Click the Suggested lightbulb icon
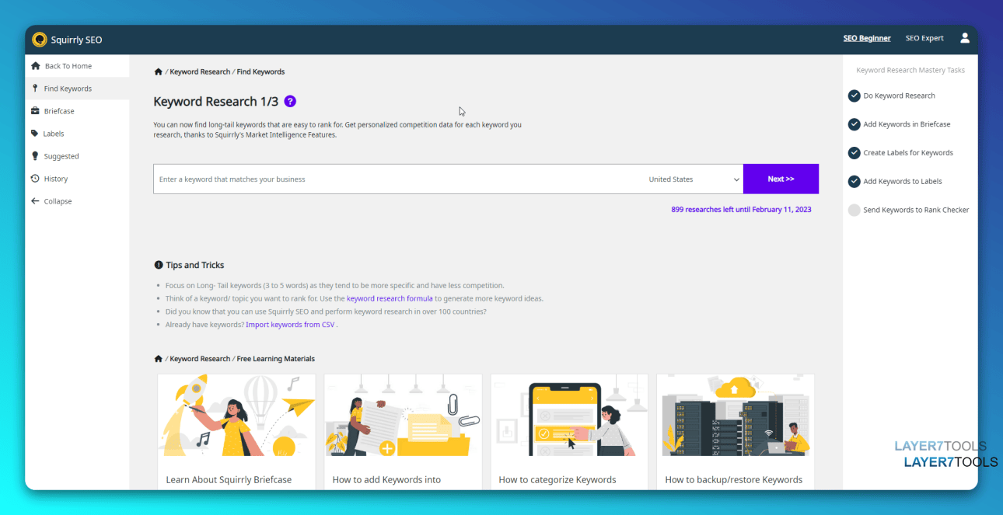1003x515 pixels. (35, 156)
